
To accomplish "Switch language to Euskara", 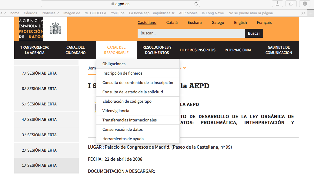I will [x=195, y=23].
